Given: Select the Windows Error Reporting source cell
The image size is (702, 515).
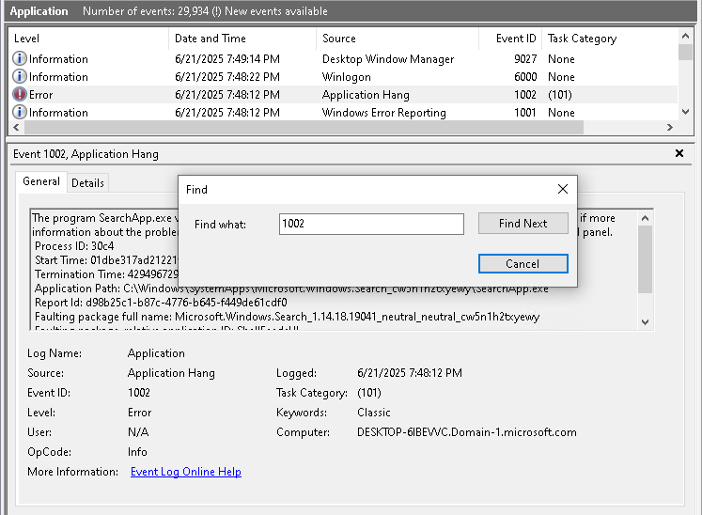Looking at the screenshot, I should click(x=384, y=113).
